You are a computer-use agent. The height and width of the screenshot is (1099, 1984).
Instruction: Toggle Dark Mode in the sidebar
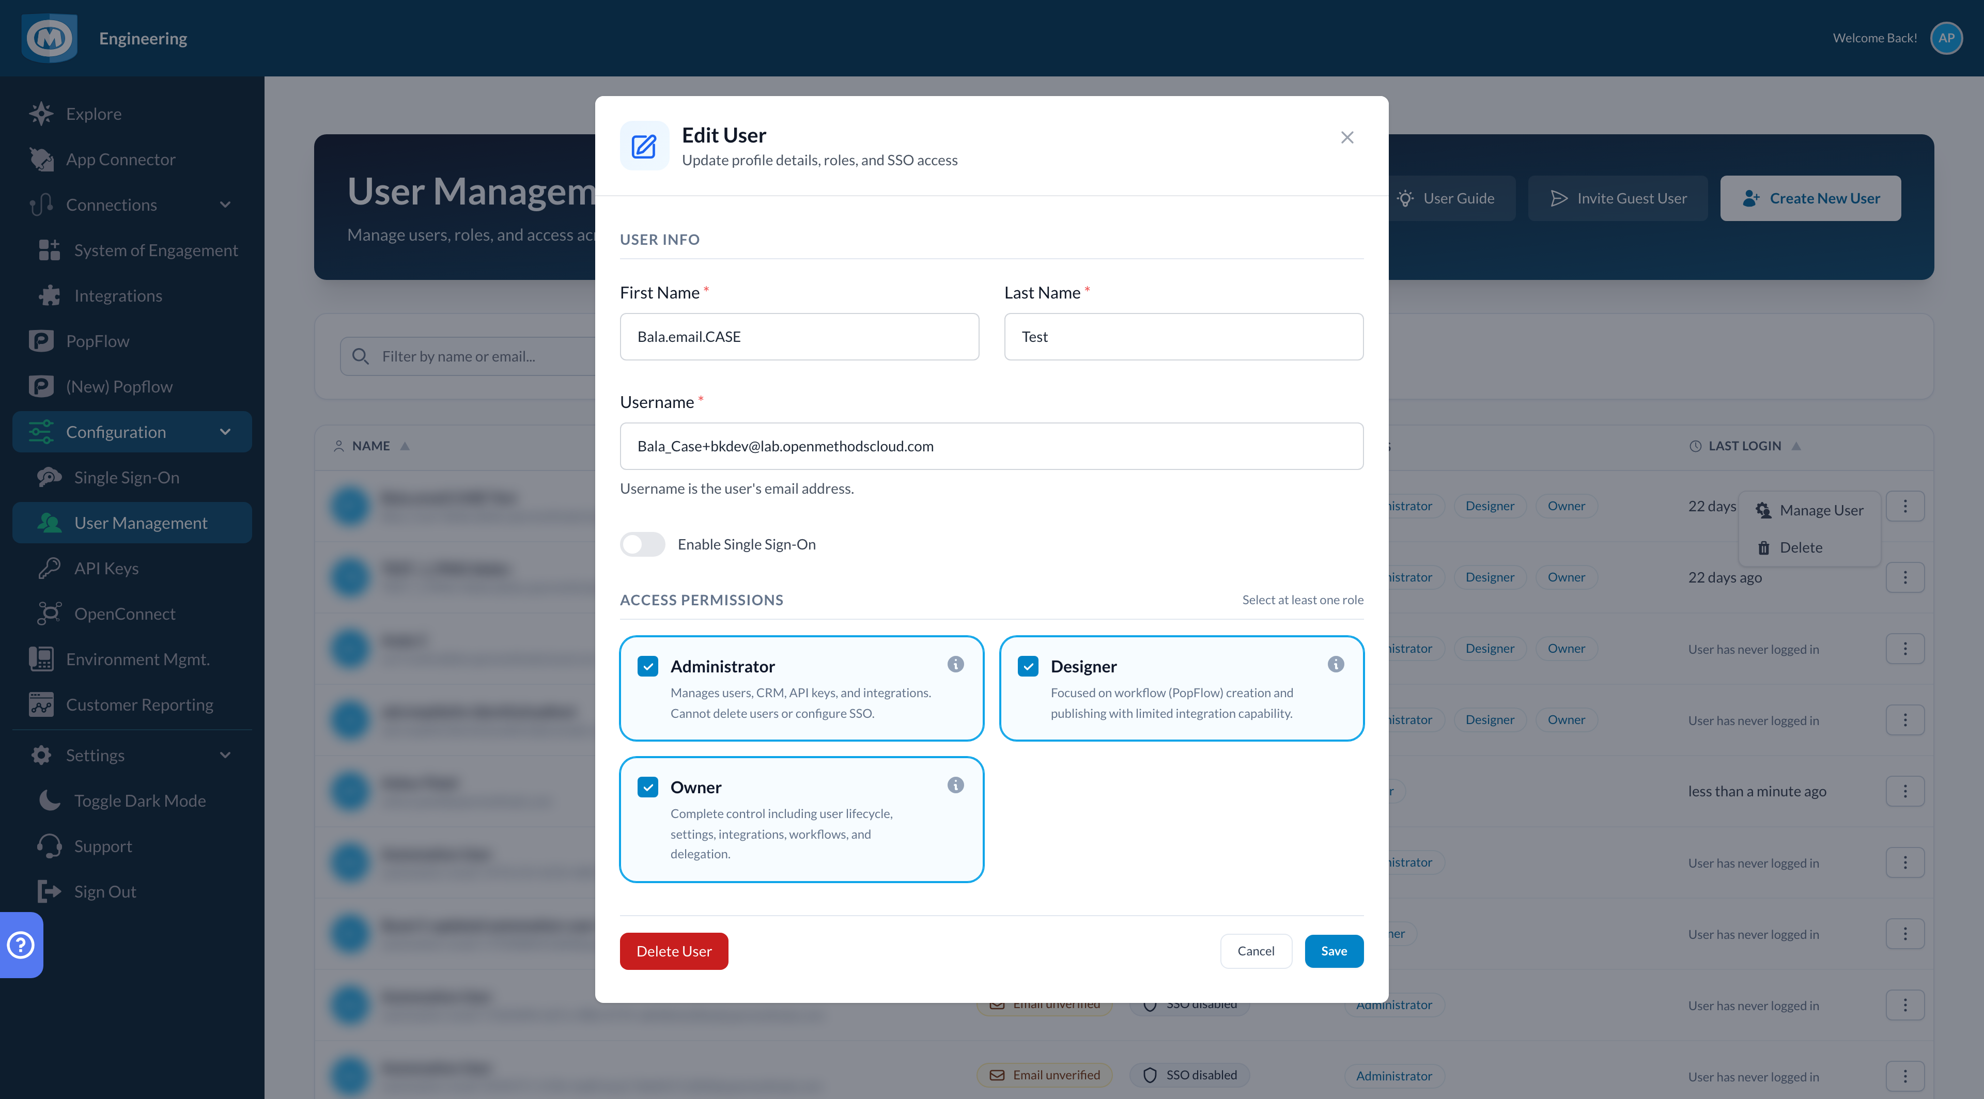coord(132,800)
